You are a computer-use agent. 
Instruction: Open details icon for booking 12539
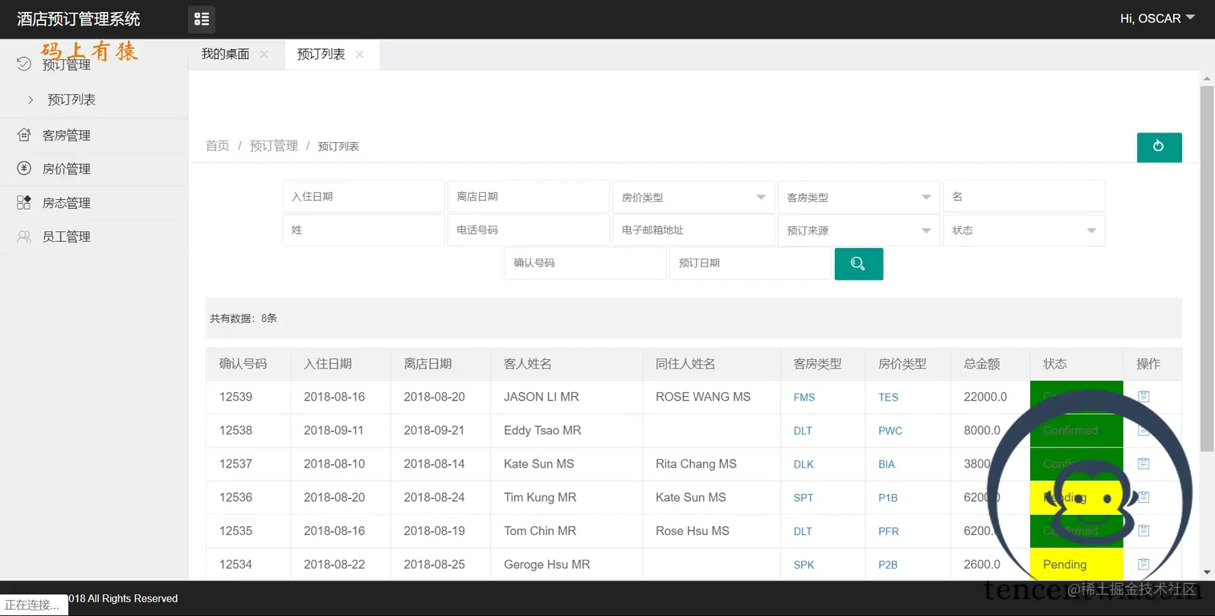(1143, 397)
